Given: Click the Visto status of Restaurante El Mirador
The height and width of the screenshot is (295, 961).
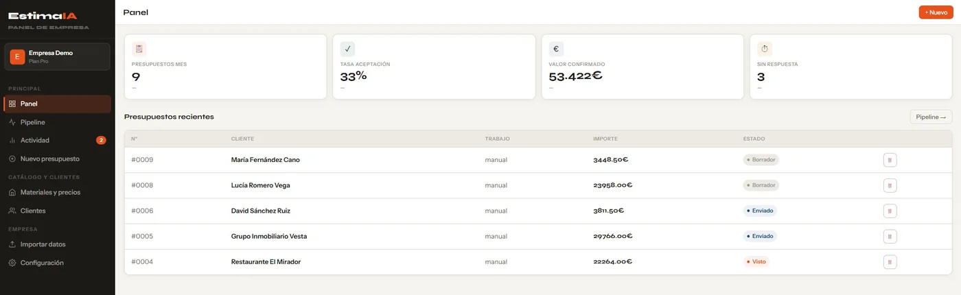Looking at the screenshot, I should click(x=756, y=261).
